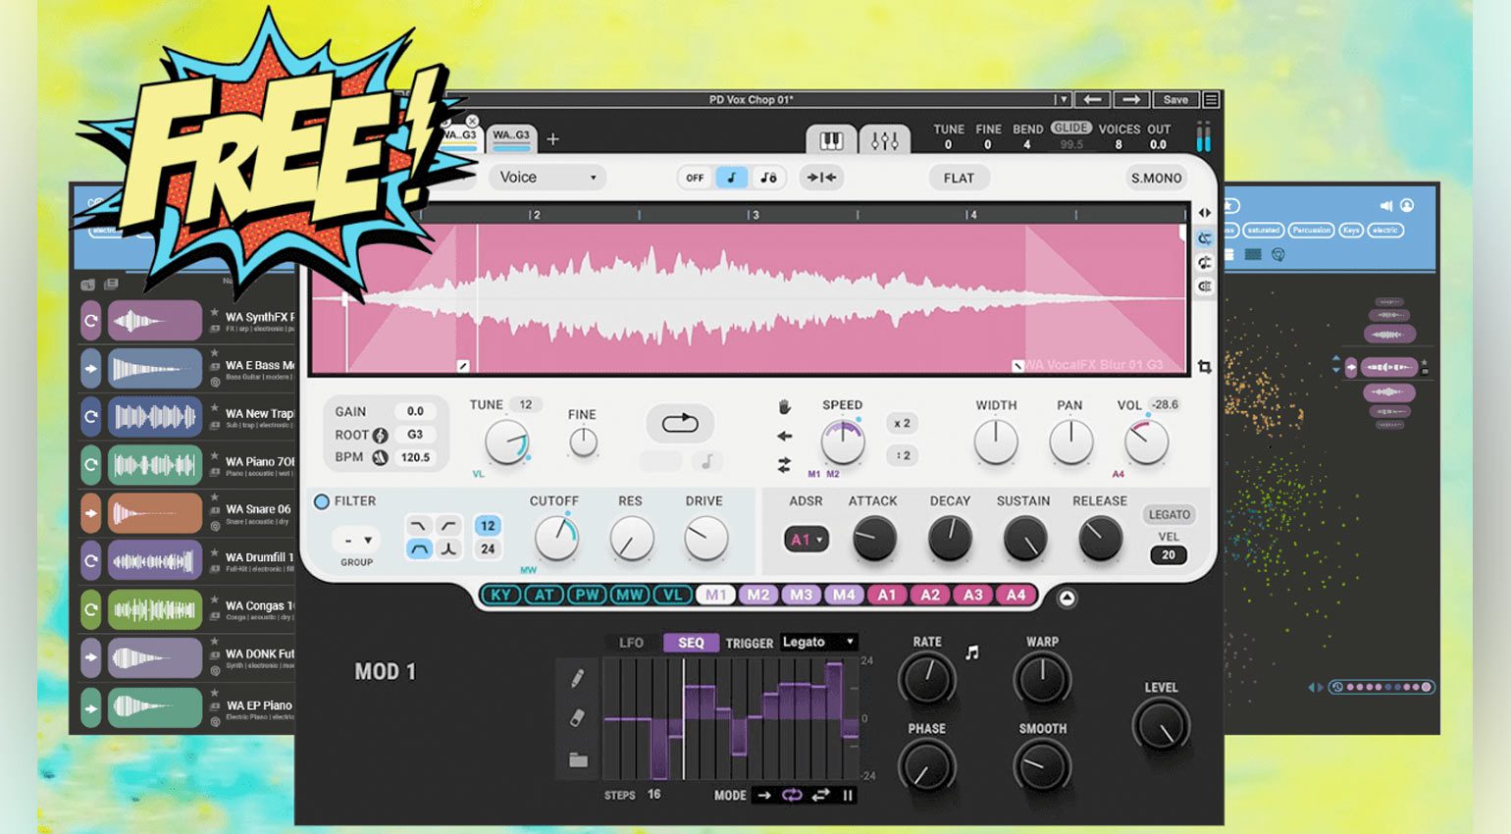Switch to the LFO tab
1511x834 pixels.
point(631,643)
